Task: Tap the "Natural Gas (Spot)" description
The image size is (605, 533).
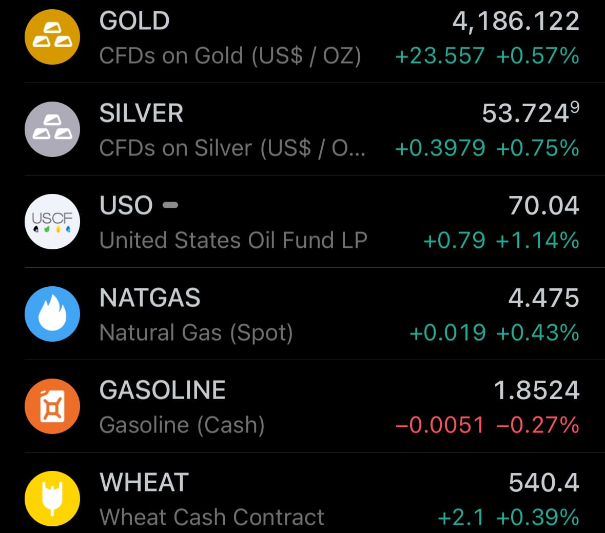Action: [x=196, y=333]
